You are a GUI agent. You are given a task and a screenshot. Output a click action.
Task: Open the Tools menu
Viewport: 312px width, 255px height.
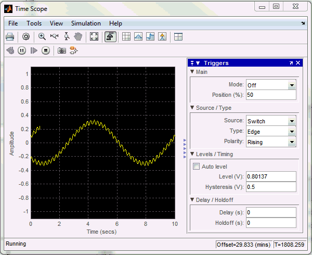click(x=34, y=23)
